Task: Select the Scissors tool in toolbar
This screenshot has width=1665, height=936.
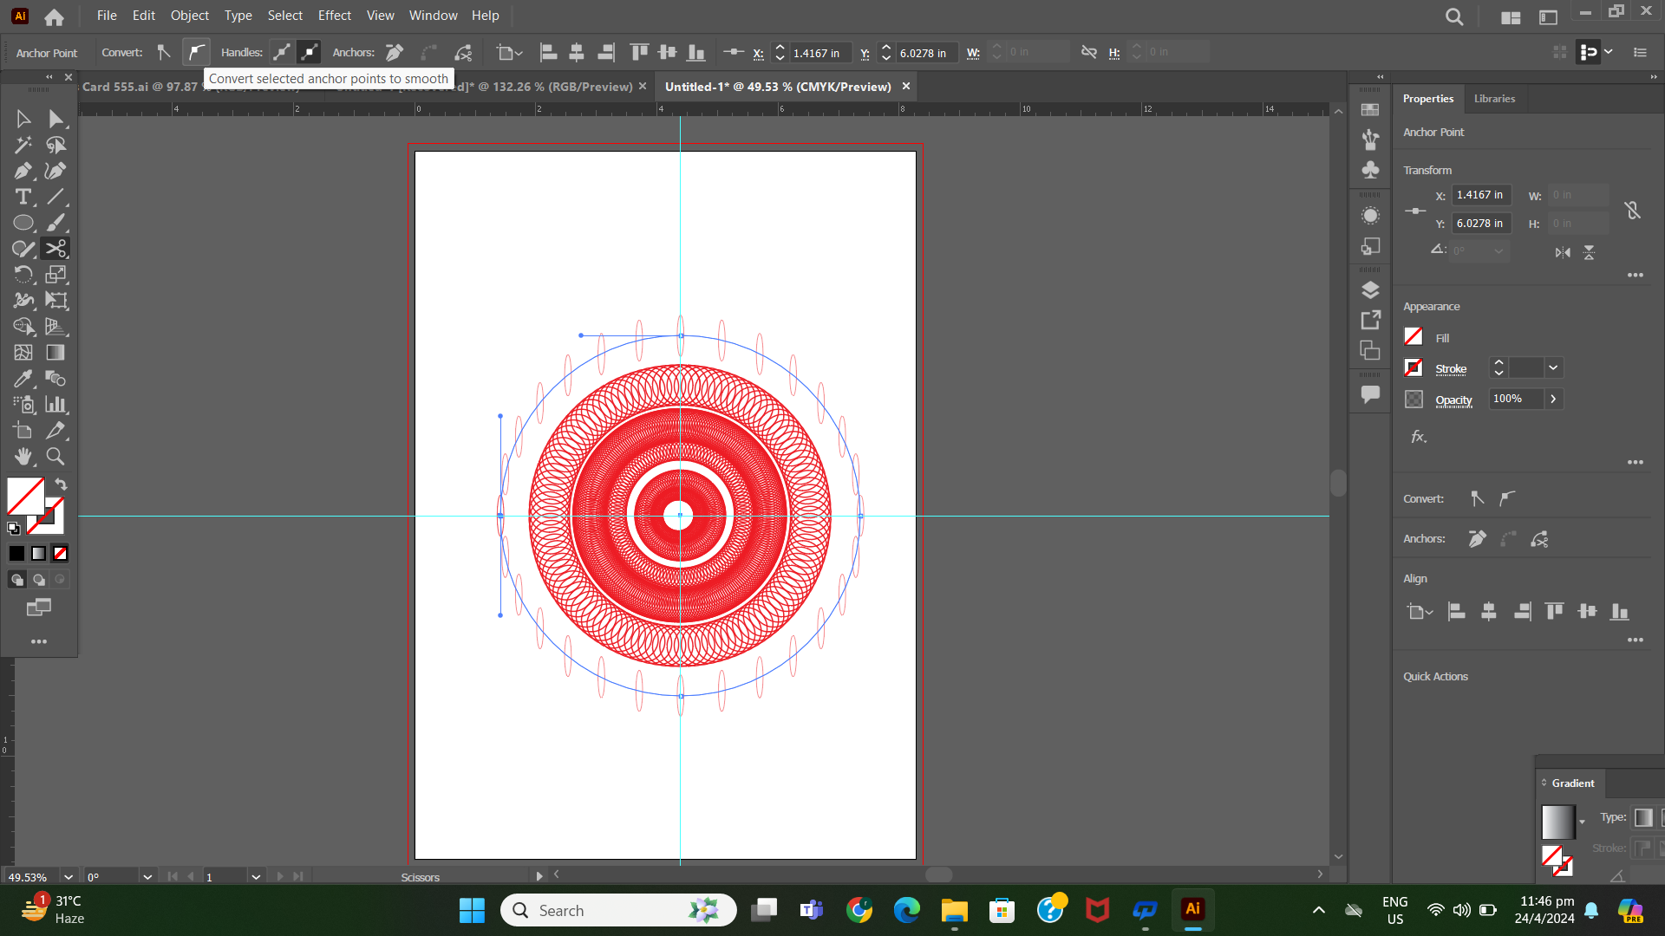Action: 55,249
